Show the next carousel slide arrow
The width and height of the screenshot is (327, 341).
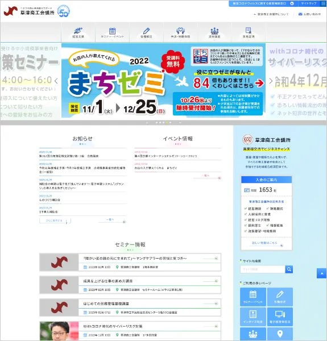(271, 81)
